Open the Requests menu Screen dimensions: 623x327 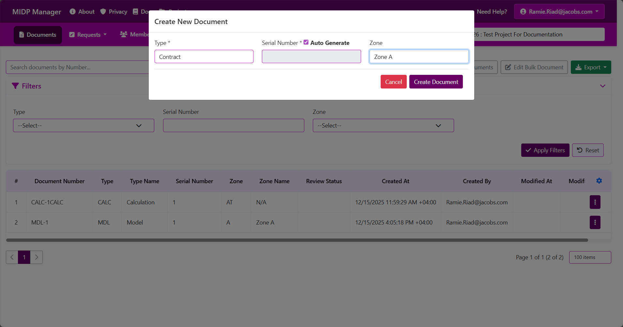88,35
